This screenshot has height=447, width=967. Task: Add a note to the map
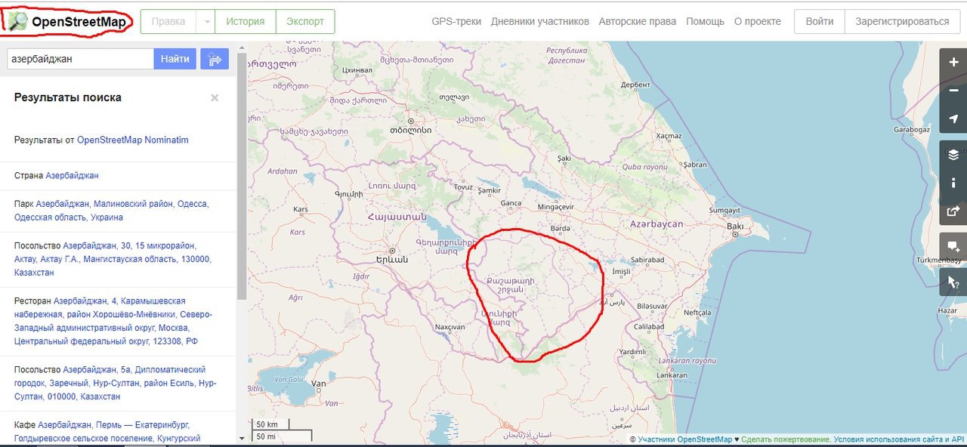click(953, 247)
